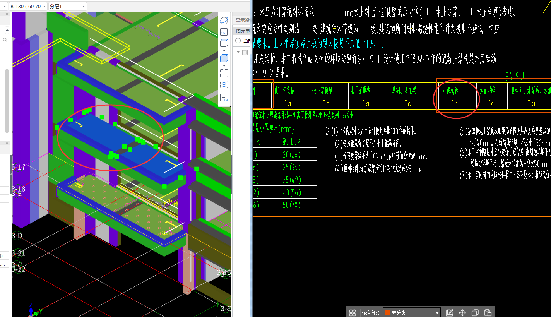This screenshot has width=551, height=317.
Task: Click the orange 未分类 color swatch
Action: pyautogui.click(x=387, y=313)
